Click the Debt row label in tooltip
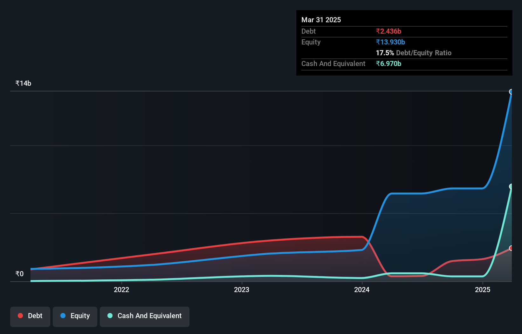Viewport: 522px width, 334px height. [308, 31]
